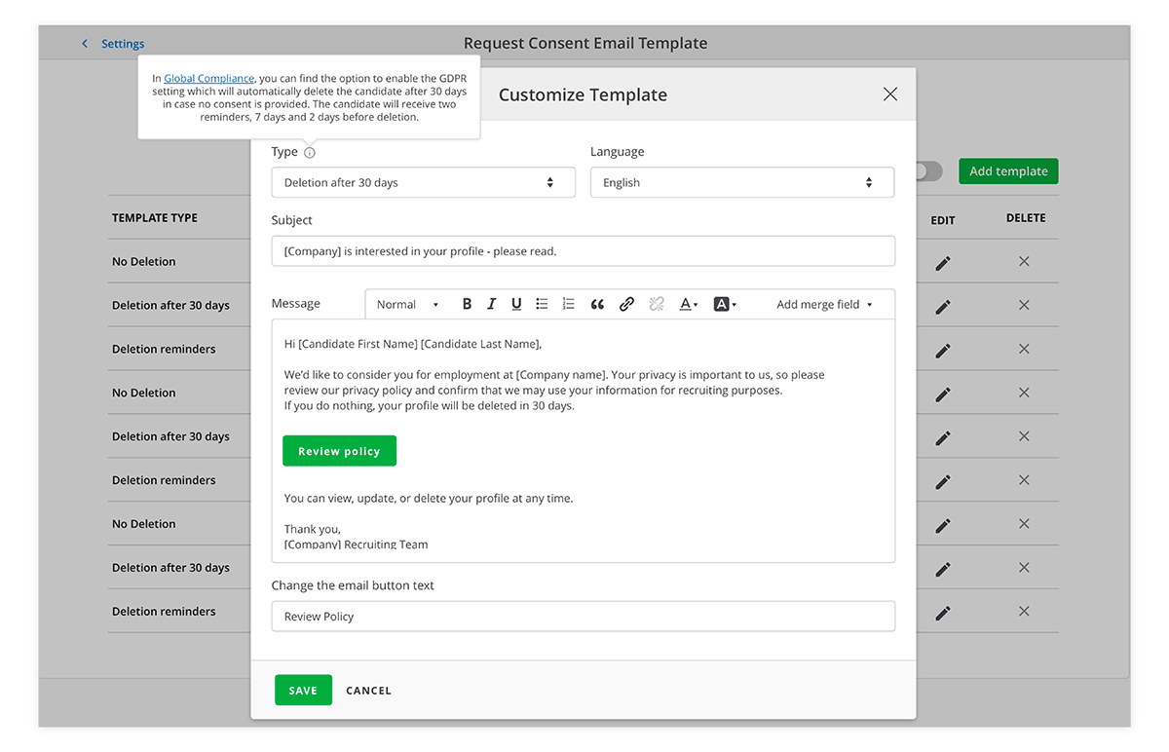
Task: Apply blockquote formatting
Action: [x=597, y=304]
